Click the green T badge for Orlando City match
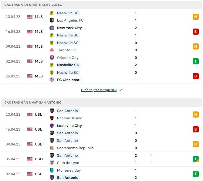This screenshot has height=181, width=203. pyautogui.click(x=196, y=61)
